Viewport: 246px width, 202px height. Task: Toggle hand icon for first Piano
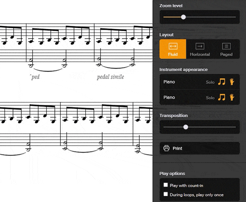click(x=232, y=82)
